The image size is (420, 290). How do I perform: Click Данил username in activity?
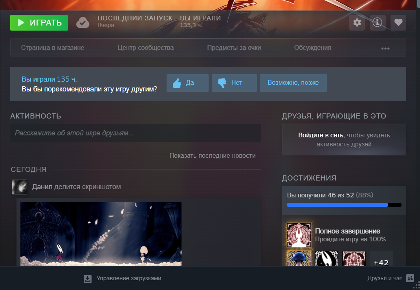pyautogui.click(x=42, y=187)
